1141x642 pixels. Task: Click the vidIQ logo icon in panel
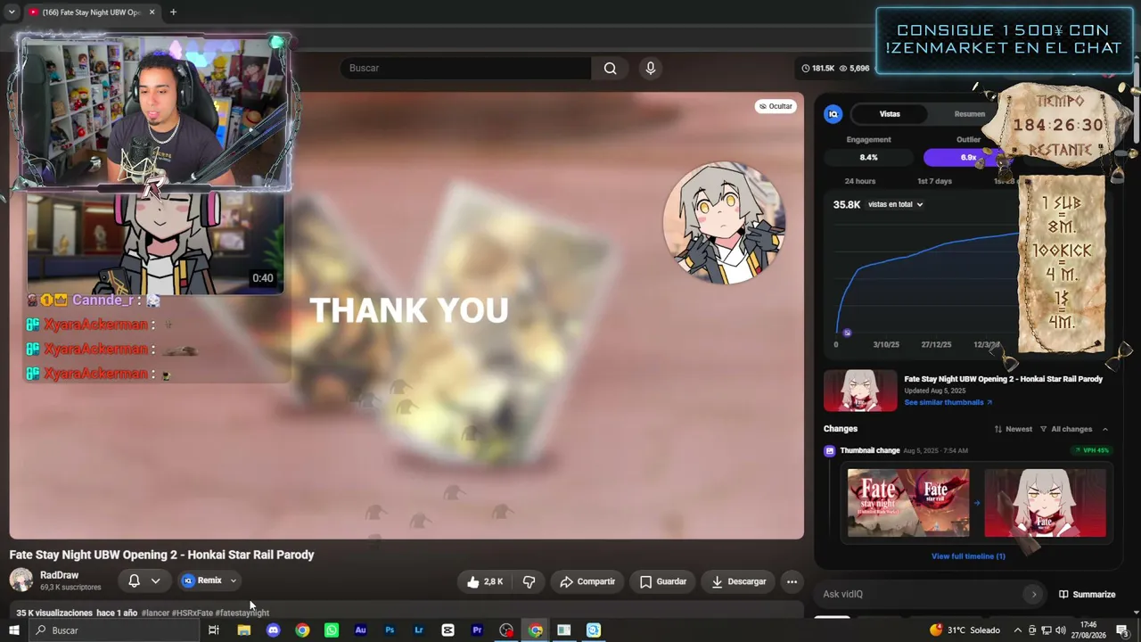click(x=833, y=114)
